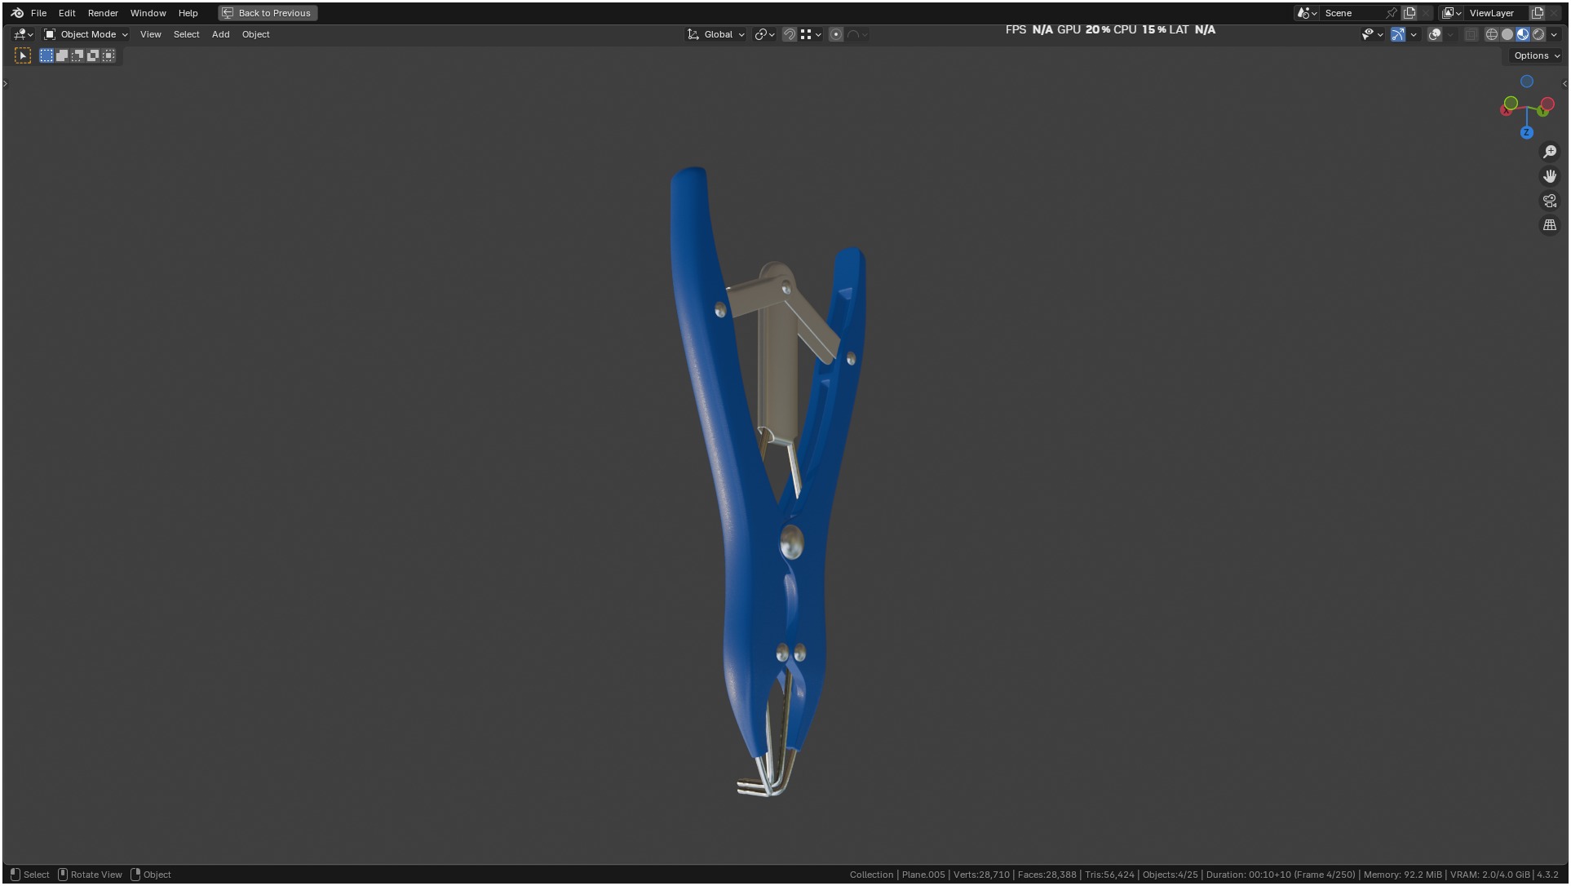Open the Window menu
The width and height of the screenshot is (1571, 886).
148,13
